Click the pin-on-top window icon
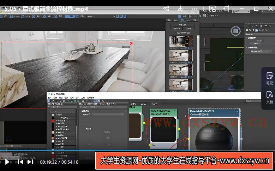The image size is (275, 171). point(227,8)
